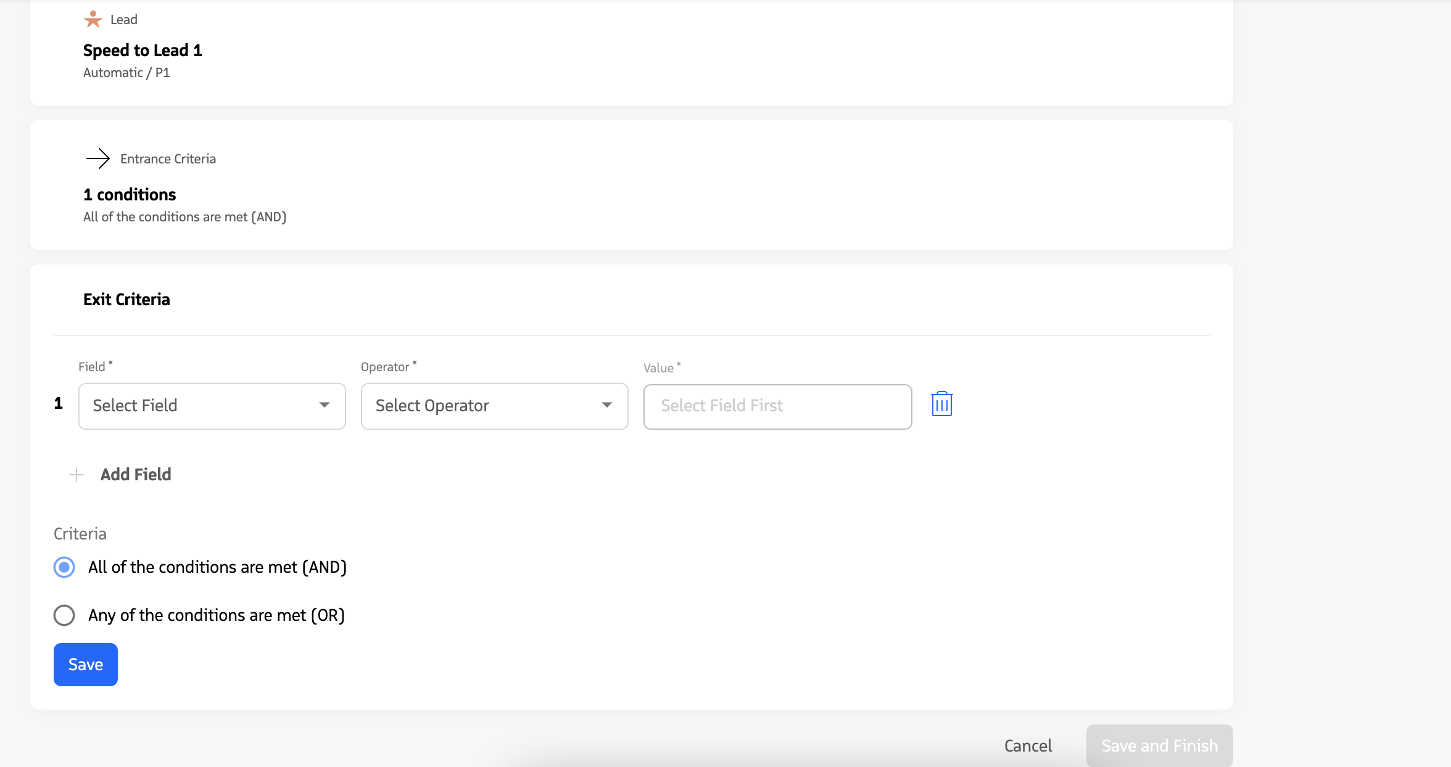Click the Speed to Lead 1 title
This screenshot has height=767, width=1451.
click(x=143, y=51)
